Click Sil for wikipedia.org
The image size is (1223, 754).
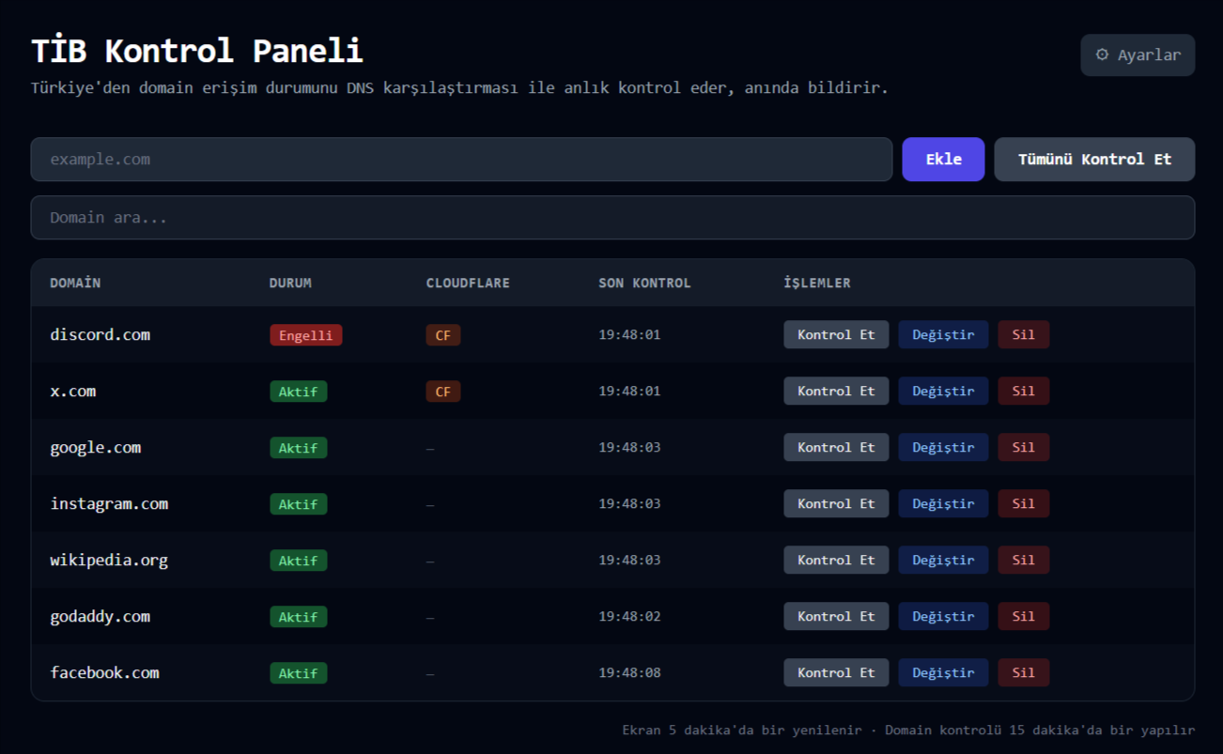tap(1023, 561)
